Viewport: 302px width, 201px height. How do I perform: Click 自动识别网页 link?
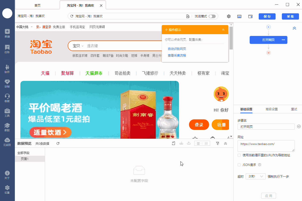pyautogui.click(x=177, y=49)
